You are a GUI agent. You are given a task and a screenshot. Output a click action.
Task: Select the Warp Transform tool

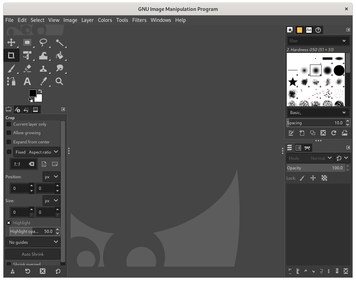[x=43, y=55]
